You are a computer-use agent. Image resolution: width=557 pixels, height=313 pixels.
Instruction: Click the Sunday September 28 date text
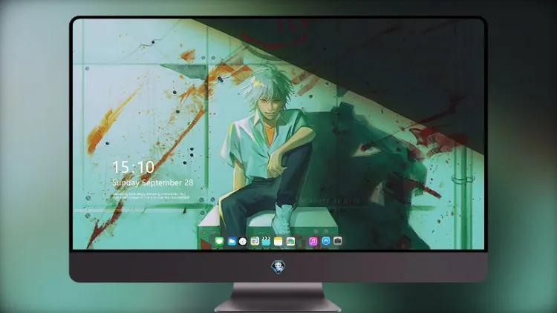(x=153, y=182)
